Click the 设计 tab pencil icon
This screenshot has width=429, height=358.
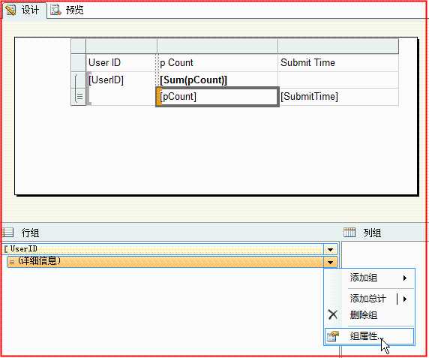pyautogui.click(x=10, y=10)
